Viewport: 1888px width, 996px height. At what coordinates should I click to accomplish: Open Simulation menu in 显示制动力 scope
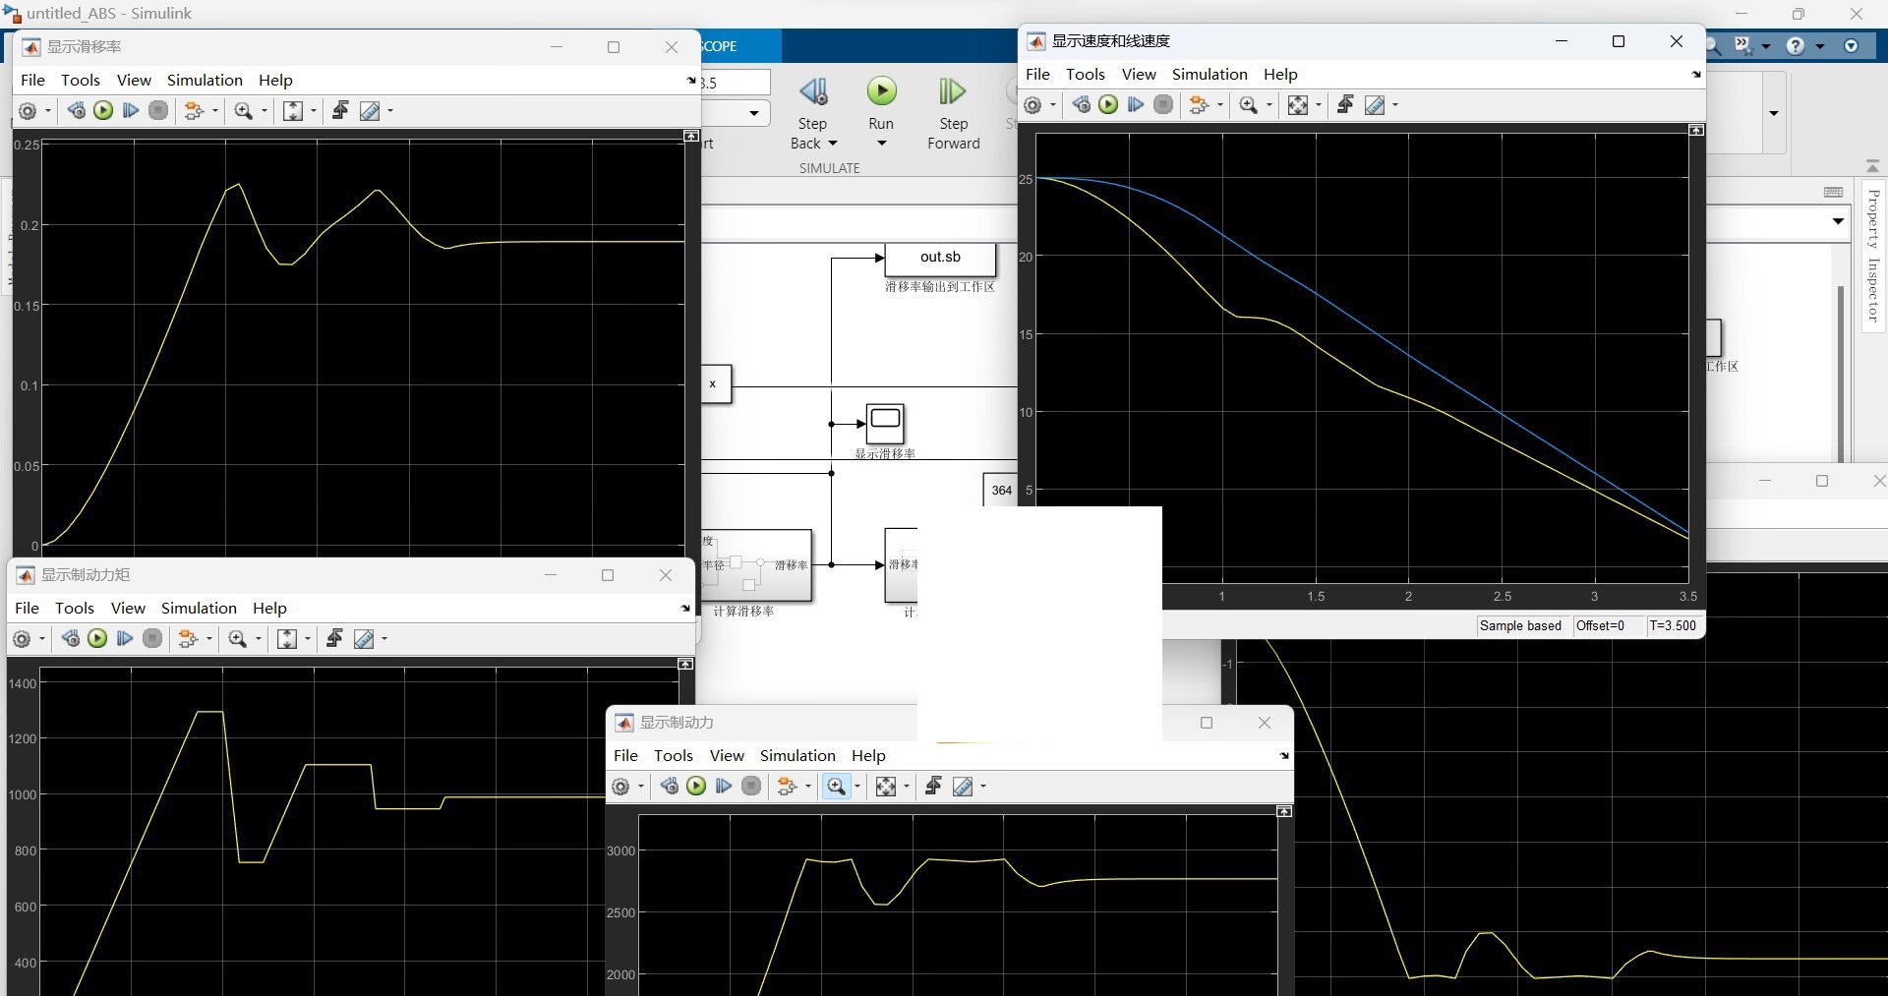797,755
